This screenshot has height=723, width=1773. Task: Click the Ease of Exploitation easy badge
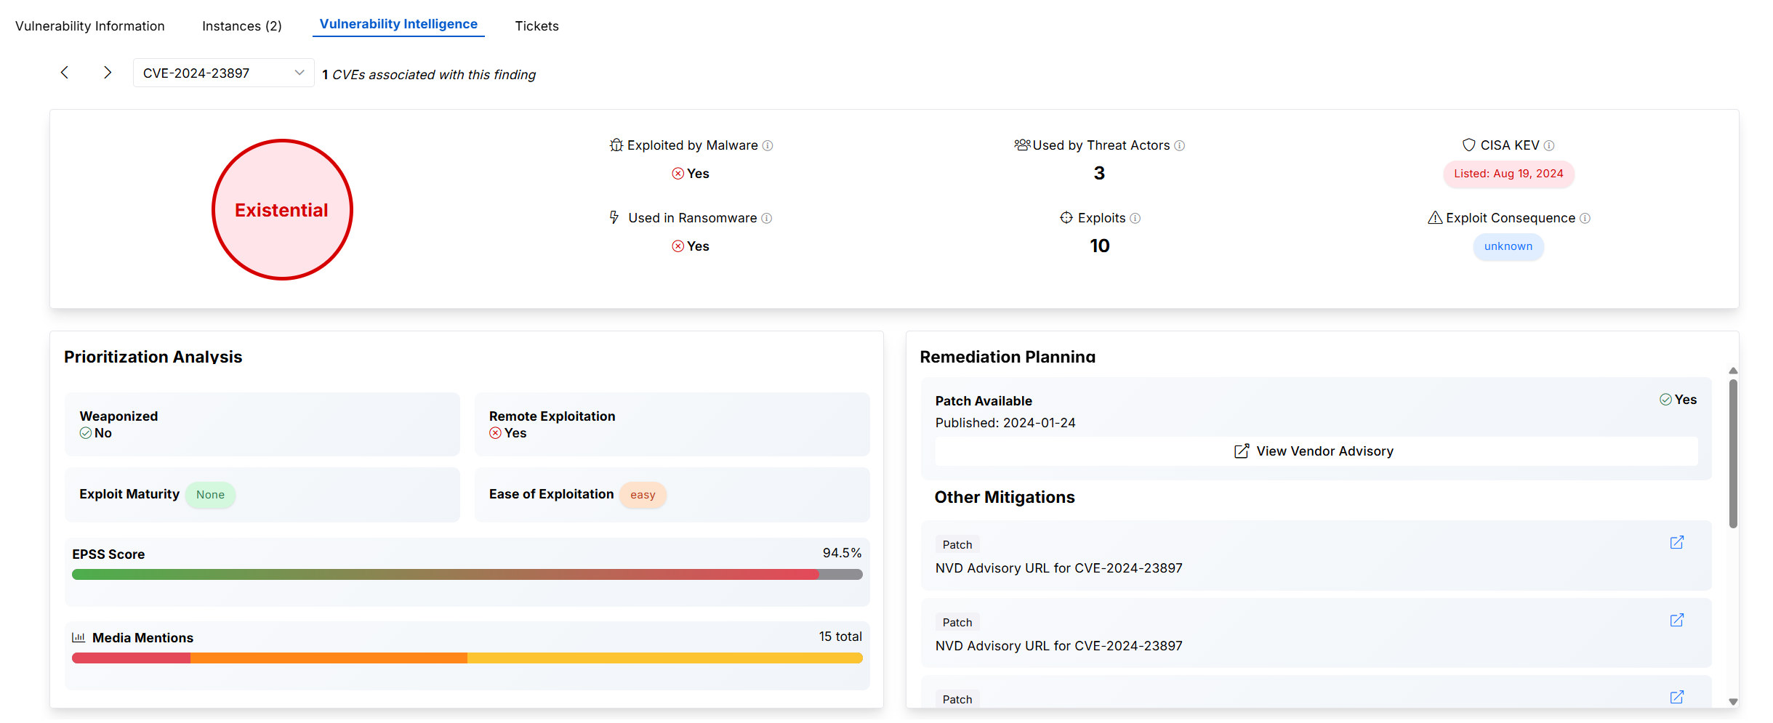(643, 495)
